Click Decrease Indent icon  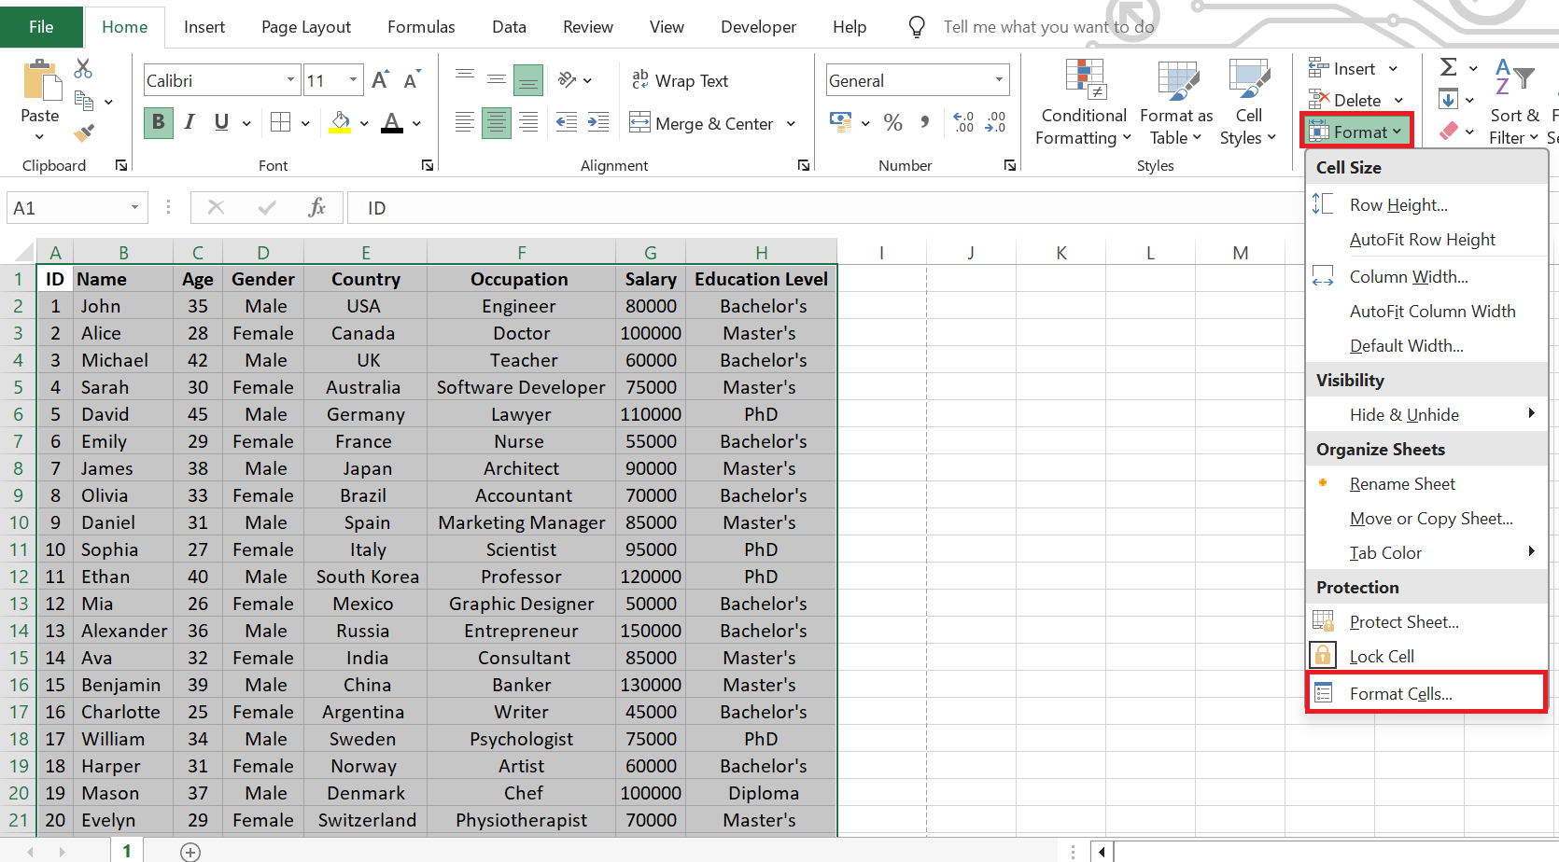(x=566, y=122)
